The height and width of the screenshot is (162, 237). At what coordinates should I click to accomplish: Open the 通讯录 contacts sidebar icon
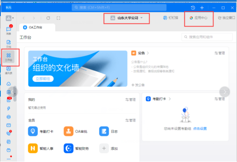click(x=9, y=70)
